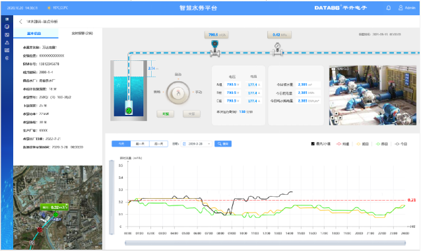The image size is (421, 251).
Task: Click the red pump marker on map
Action: pos(40,230)
